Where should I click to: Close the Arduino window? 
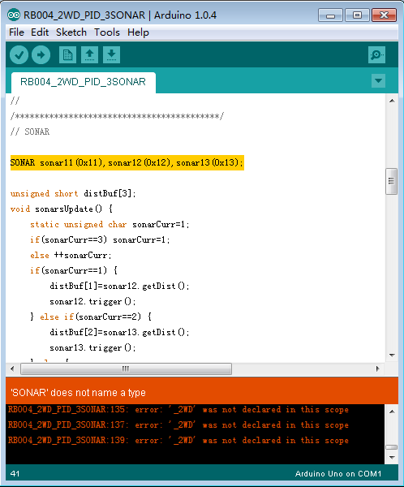click(385, 15)
